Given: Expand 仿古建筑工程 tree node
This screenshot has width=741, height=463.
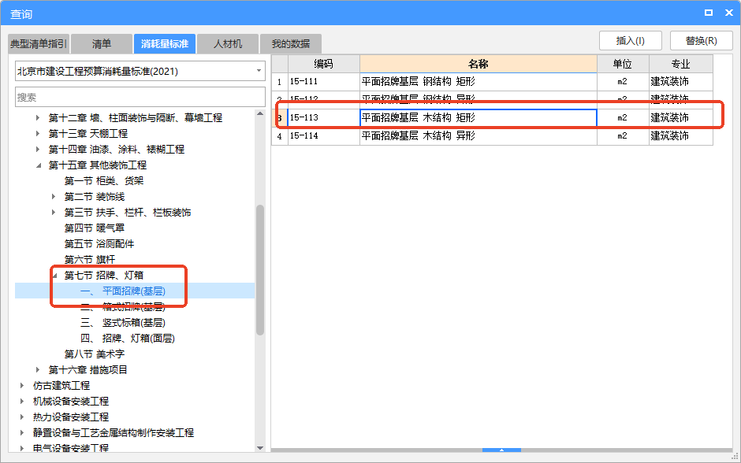Looking at the screenshot, I should pos(22,386).
